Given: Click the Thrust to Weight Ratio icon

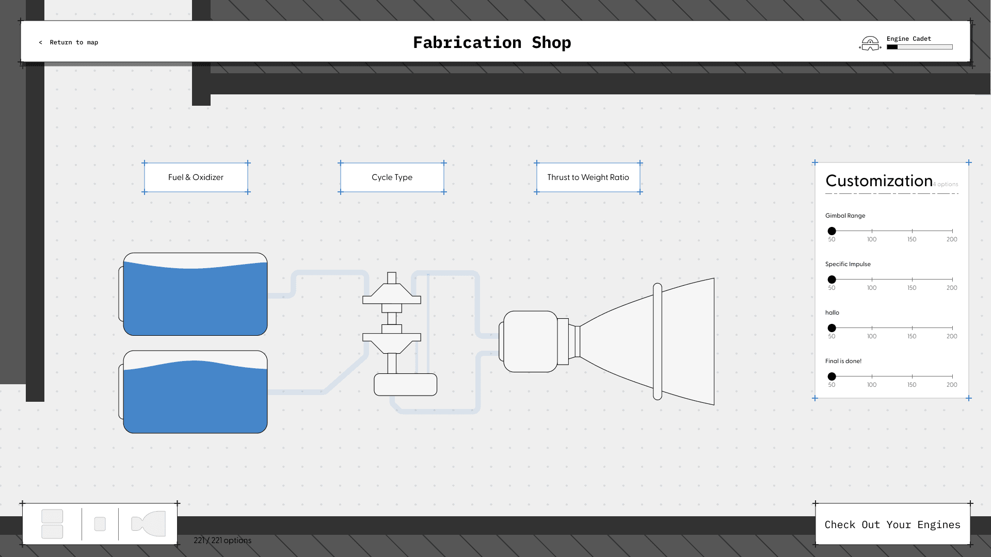Looking at the screenshot, I should click(x=587, y=177).
